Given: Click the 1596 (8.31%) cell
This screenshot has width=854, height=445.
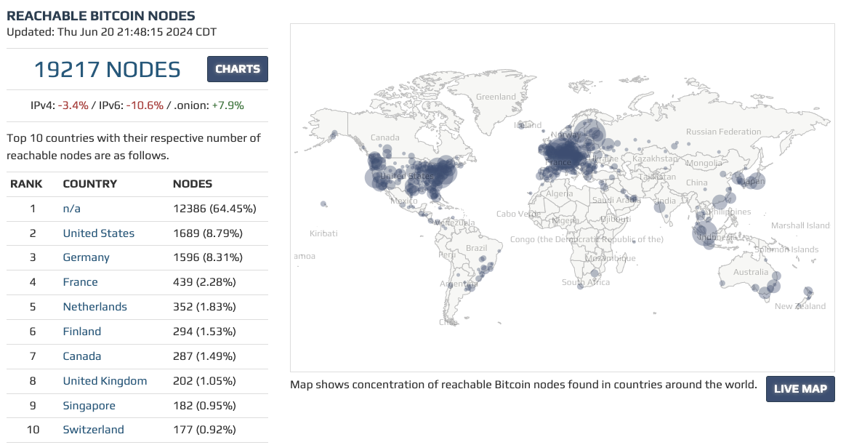Looking at the screenshot, I should click(x=208, y=257).
